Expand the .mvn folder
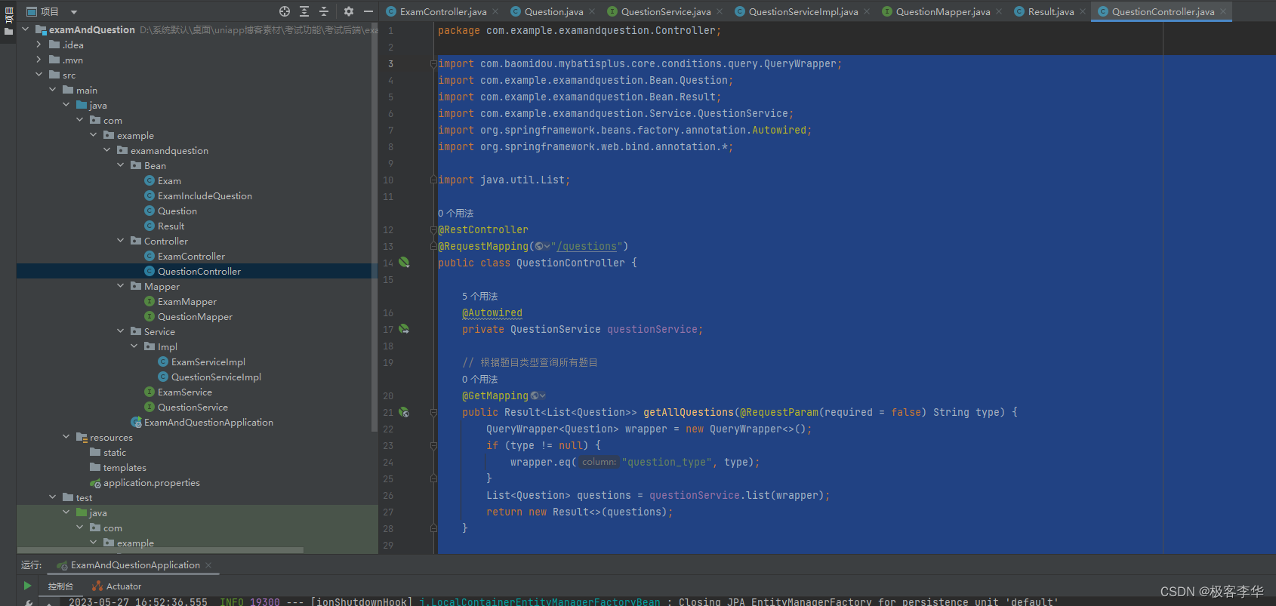The width and height of the screenshot is (1276, 606). [39, 60]
